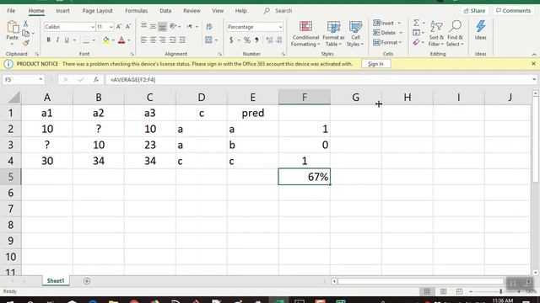Click Sign In on product notice
Viewport: 540px width, 303px height.
(375, 64)
